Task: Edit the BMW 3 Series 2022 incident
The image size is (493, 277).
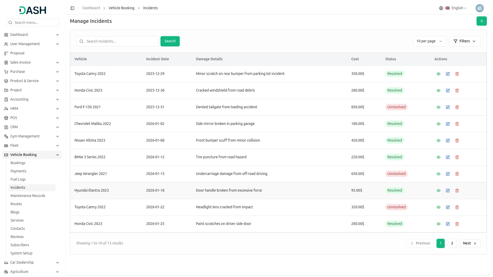Action: [448, 157]
